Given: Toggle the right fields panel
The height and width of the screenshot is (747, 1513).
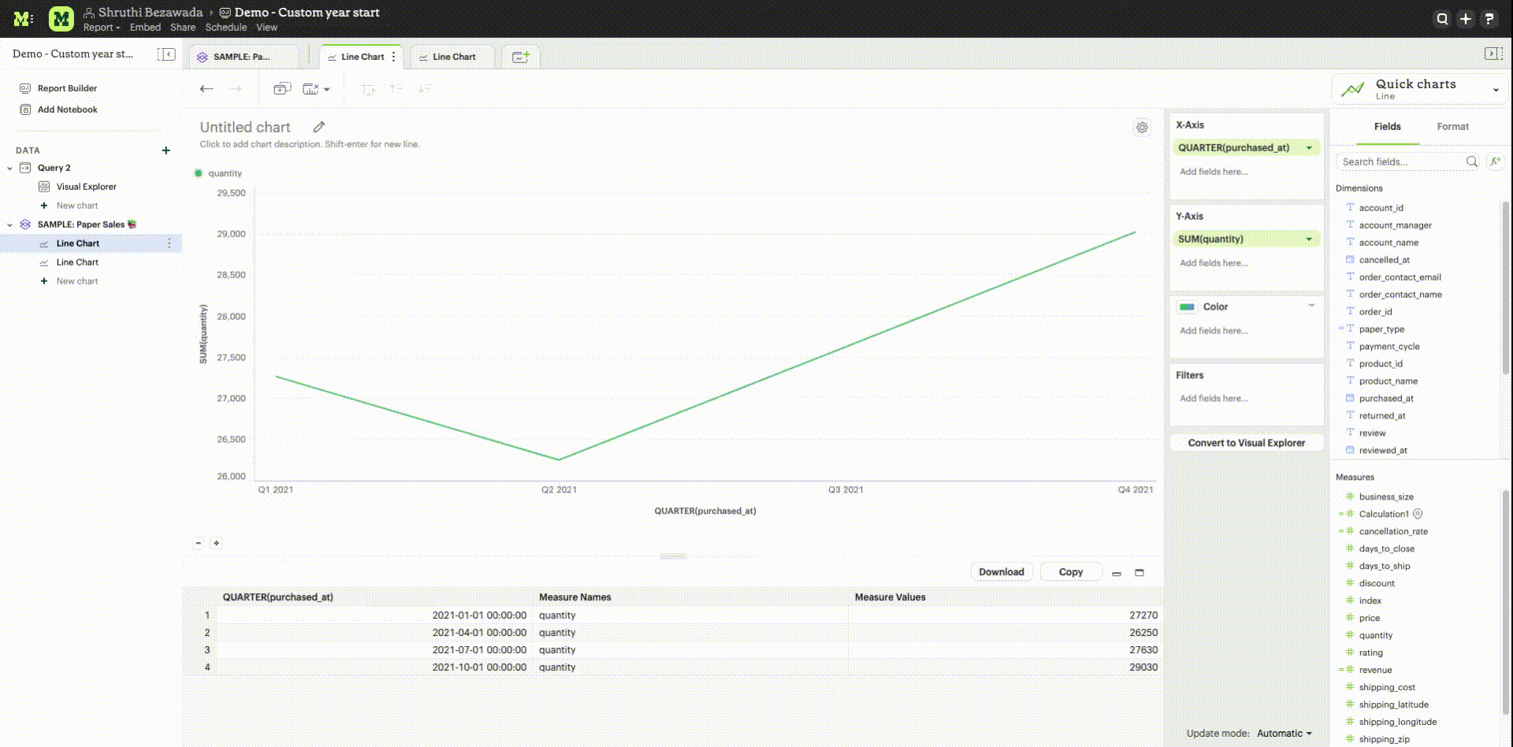Looking at the screenshot, I should pos(1493,54).
